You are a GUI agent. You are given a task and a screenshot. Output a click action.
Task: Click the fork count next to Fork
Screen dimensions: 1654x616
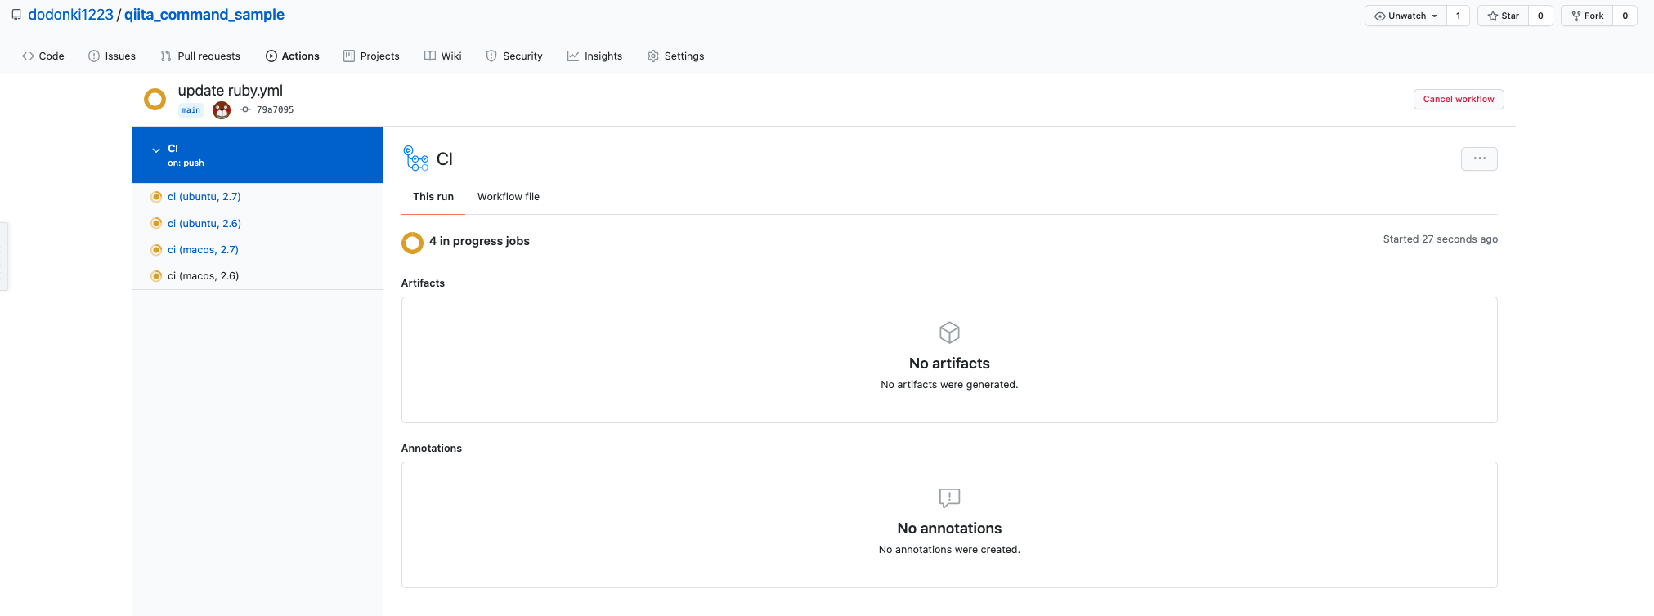(1625, 16)
